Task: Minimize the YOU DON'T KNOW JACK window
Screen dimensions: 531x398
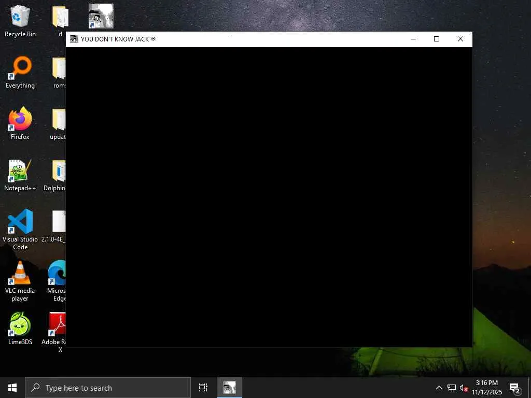Action: (413, 39)
